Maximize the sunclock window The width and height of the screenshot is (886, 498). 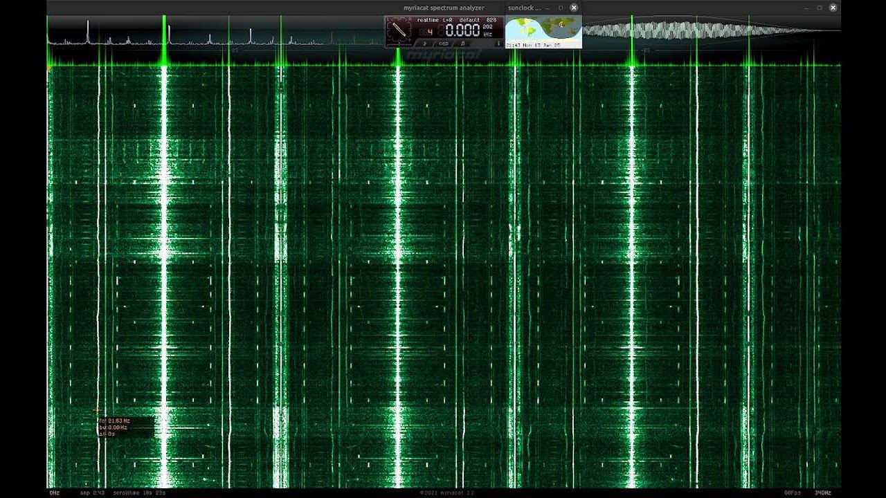click(x=561, y=8)
